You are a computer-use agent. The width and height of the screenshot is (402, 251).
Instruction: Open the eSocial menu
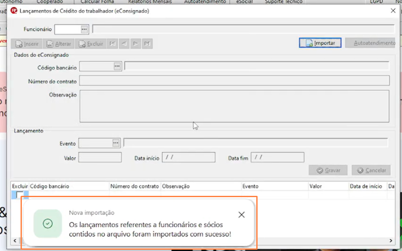pos(244,2)
